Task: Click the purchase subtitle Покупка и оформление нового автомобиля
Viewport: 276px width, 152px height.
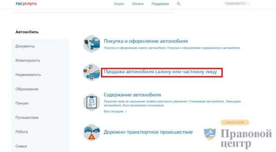Action: [135, 48]
